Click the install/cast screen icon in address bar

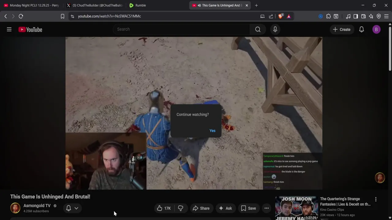(x=262, y=16)
